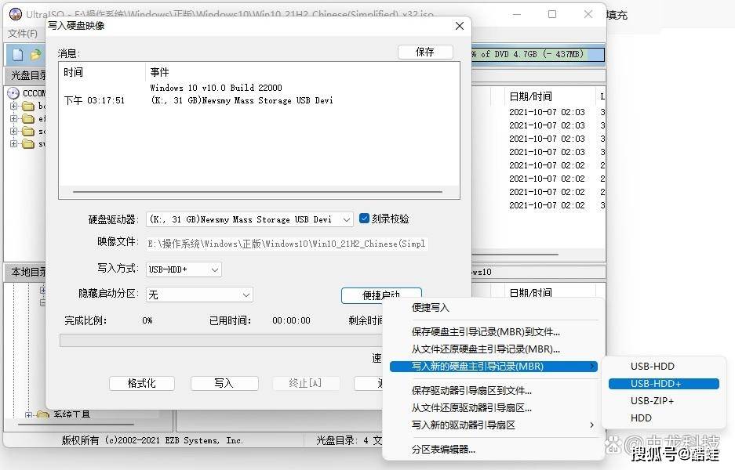Screen dimensions: 735x470
Task: Click the log timestamp '下午 03:17:51'
Action: click(x=94, y=100)
